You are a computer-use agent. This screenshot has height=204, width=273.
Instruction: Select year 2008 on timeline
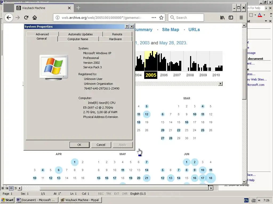click(190, 75)
